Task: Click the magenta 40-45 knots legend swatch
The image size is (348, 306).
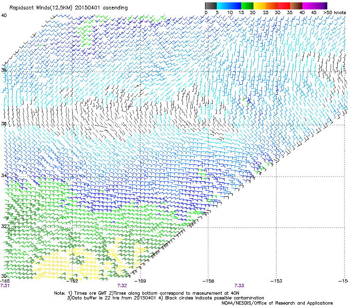Action: pos(308,6)
